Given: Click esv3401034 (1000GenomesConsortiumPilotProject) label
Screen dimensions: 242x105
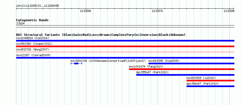Looking at the screenshot, I should (108, 61).
